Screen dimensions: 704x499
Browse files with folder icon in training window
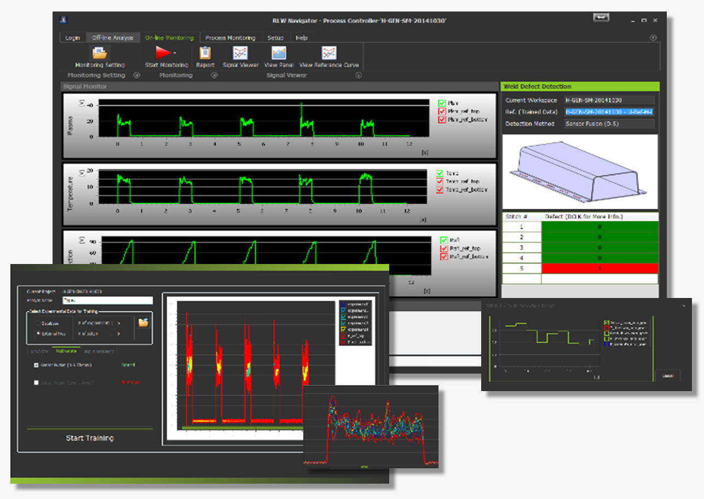[143, 323]
